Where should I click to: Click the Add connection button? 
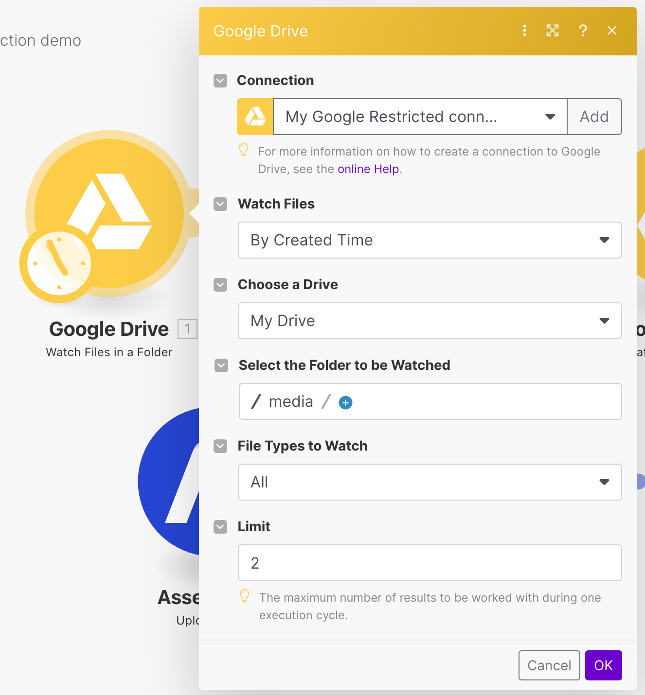pos(594,117)
